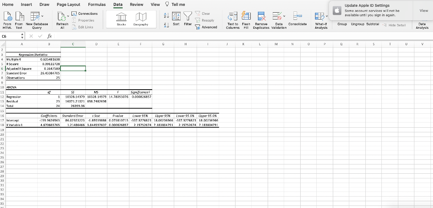
Task: Switch to the Page Layout tab
Action: 69,4
